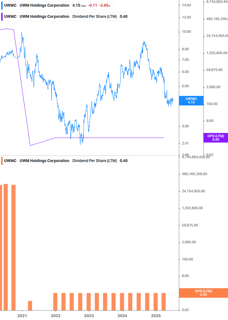This screenshot has width=228, height=320.
Task: Click the 2024 label on the time axis
Action: pos(122,316)
